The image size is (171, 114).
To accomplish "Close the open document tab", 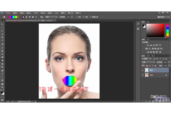I will 55,21.
